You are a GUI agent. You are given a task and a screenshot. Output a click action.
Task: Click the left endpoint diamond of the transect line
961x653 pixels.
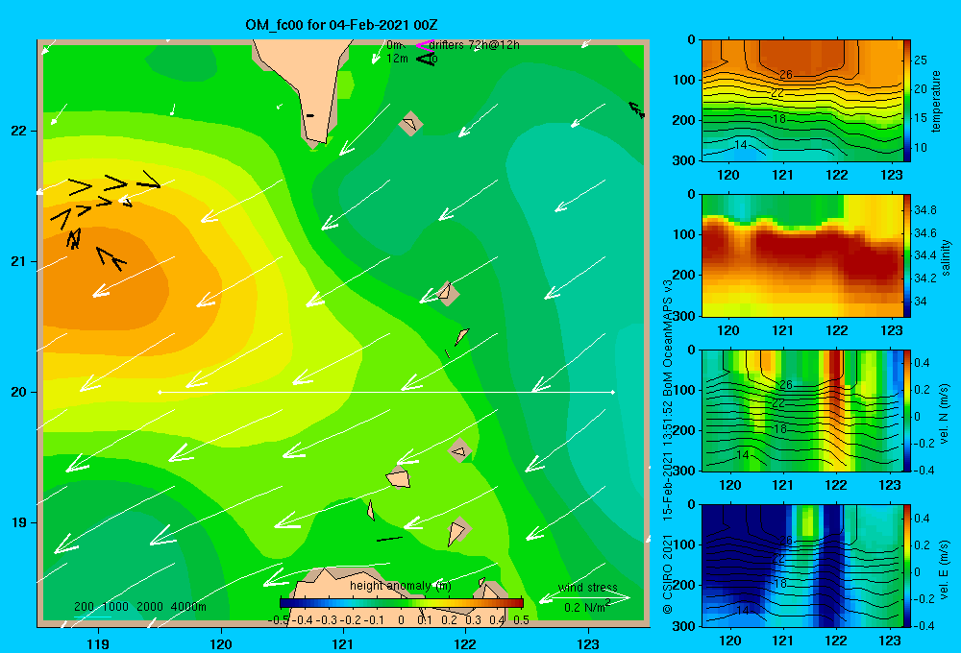pyautogui.click(x=160, y=392)
